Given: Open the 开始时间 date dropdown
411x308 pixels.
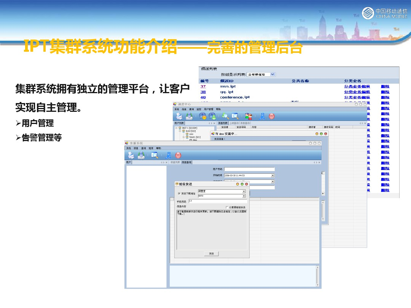Looking at the screenshot, I should point(272,176).
